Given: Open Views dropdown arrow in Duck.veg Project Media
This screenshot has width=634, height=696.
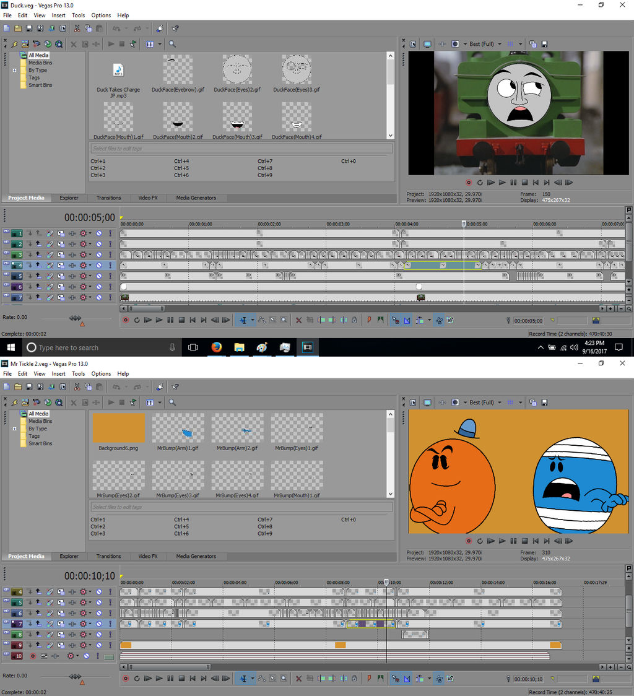Looking at the screenshot, I should tap(160, 44).
